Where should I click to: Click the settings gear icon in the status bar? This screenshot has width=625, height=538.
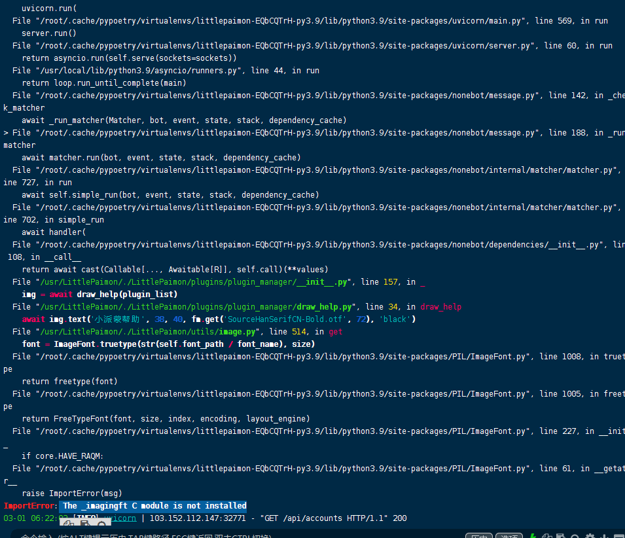click(x=590, y=535)
